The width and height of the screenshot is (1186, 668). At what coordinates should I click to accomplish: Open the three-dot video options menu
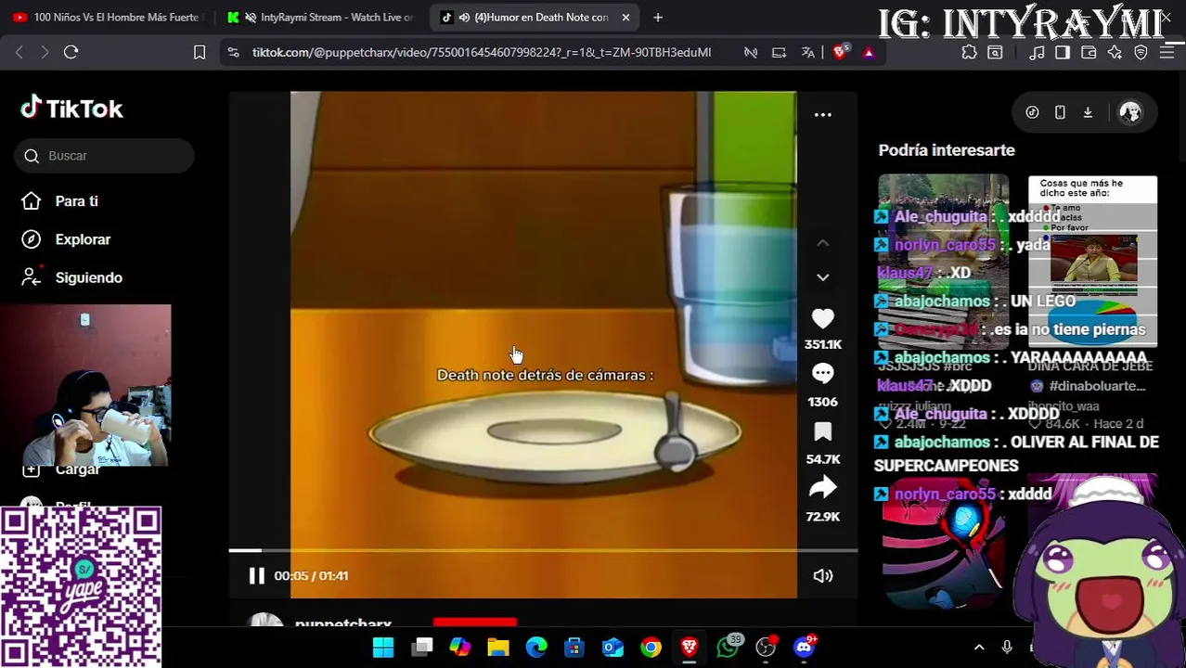[822, 114]
